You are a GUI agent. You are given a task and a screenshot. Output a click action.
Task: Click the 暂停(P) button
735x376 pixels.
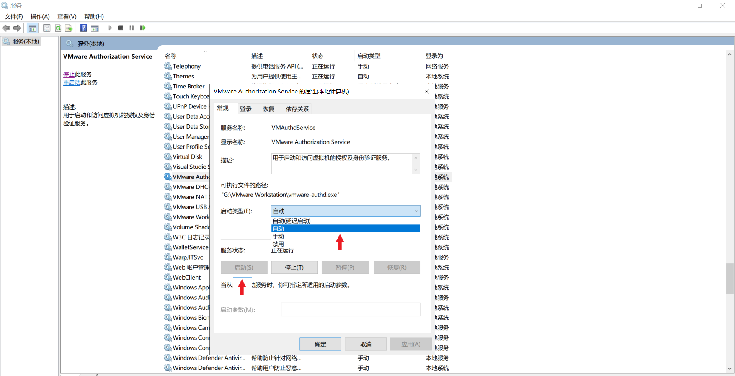tap(345, 268)
